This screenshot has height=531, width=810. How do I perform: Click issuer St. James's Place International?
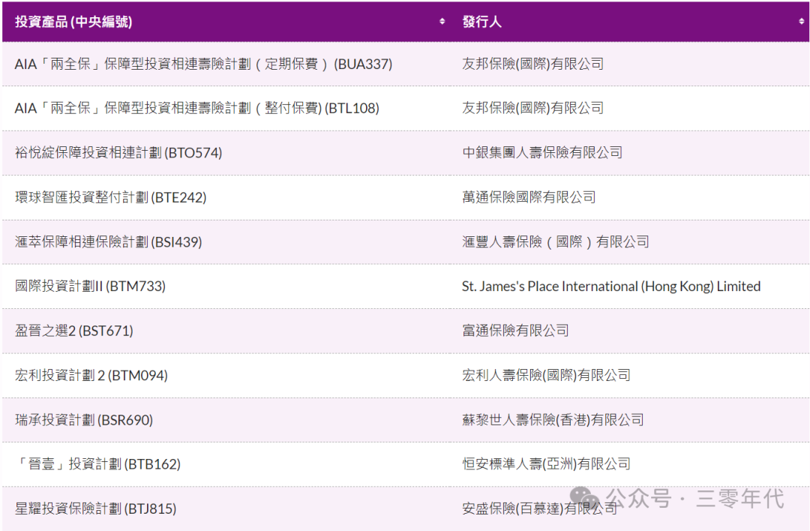pos(611,286)
